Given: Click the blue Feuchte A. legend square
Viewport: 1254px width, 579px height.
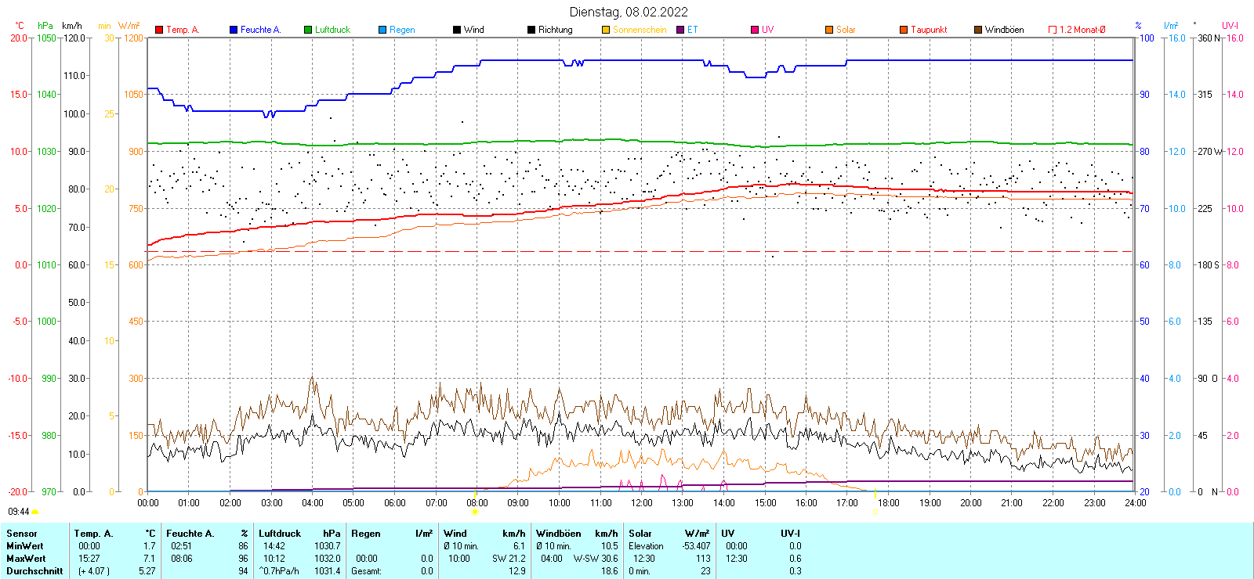Looking at the screenshot, I should tap(234, 30).
